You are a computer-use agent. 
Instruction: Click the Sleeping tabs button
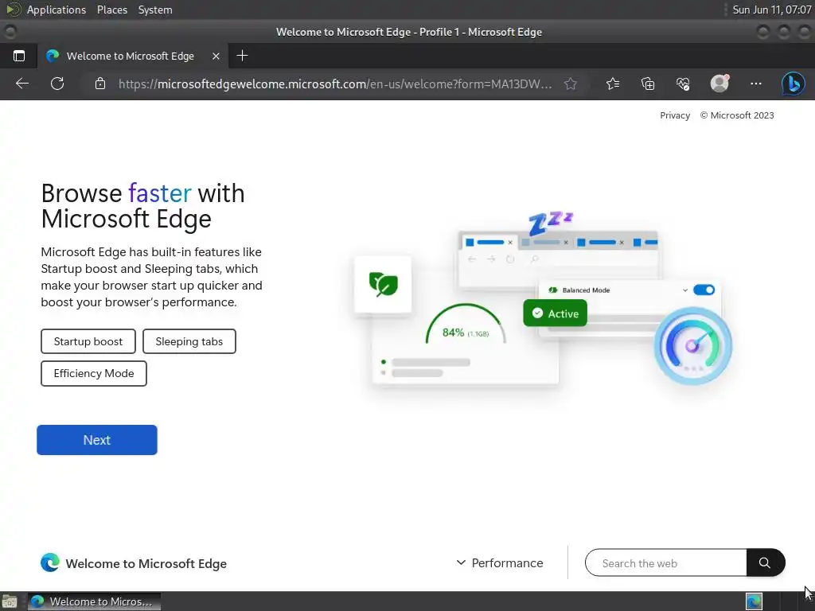tap(189, 341)
